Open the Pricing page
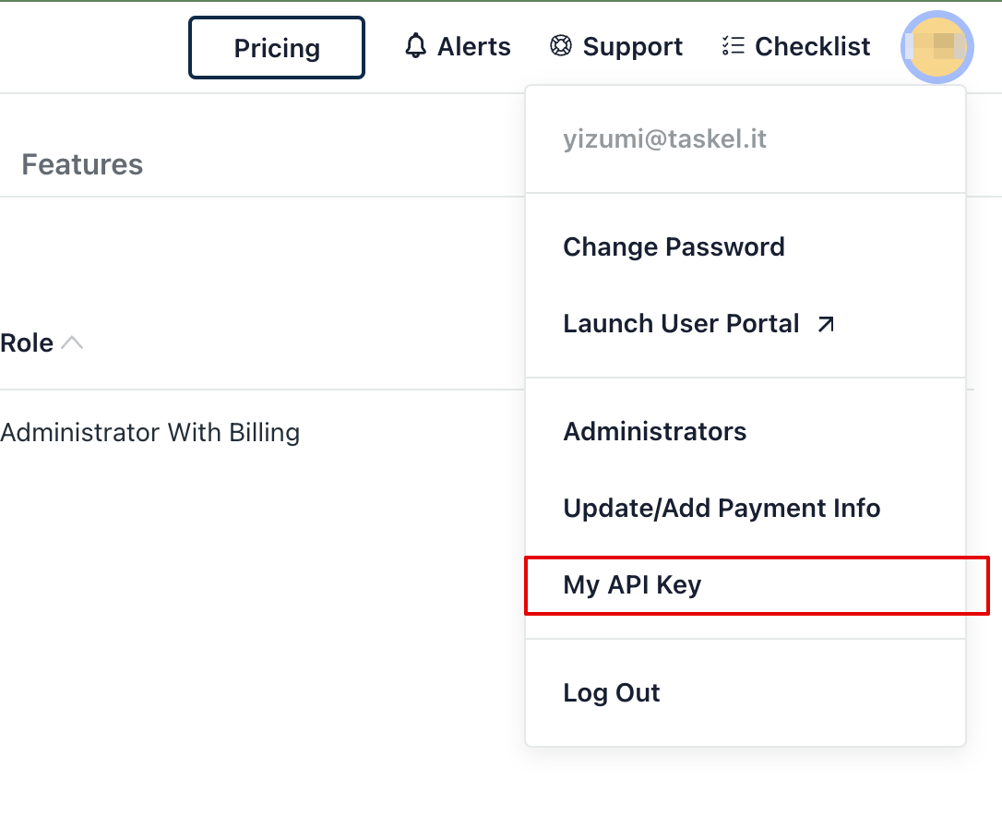1002x840 pixels. (x=277, y=48)
